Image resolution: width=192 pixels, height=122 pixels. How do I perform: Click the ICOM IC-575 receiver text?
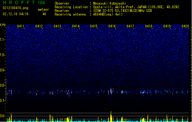click(122, 11)
